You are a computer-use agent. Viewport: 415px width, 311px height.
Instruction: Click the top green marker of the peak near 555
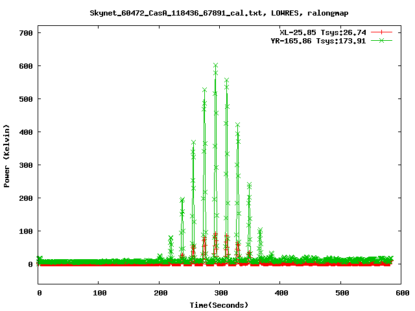pos(226,80)
